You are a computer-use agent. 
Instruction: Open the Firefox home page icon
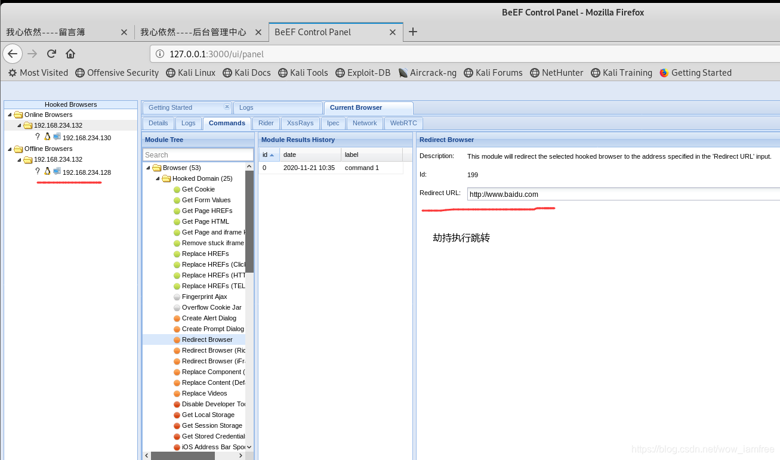click(70, 54)
